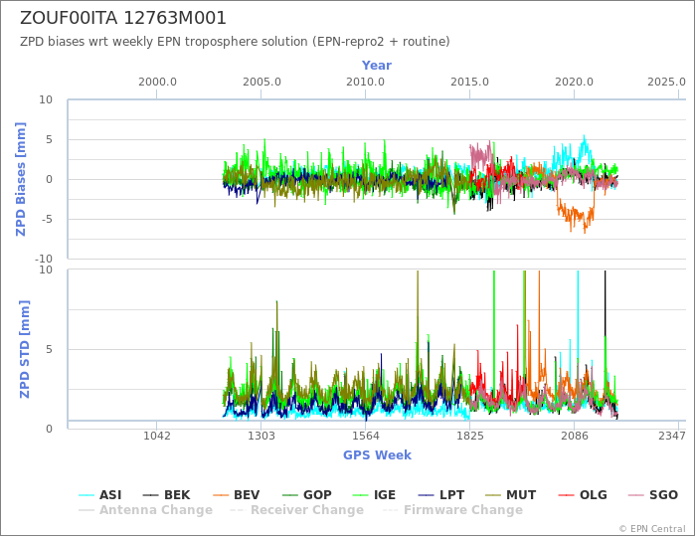The width and height of the screenshot is (696, 537).
Task: Toggle the LPT series legend entry
Action: pyautogui.click(x=441, y=495)
